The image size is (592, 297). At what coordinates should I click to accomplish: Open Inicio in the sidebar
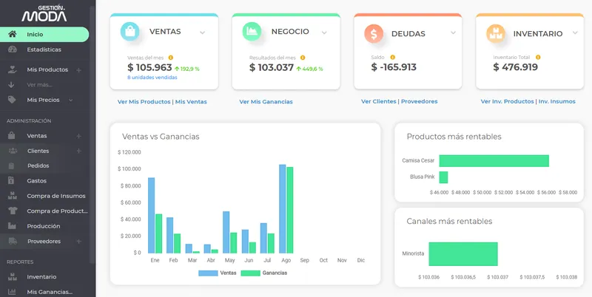point(44,34)
